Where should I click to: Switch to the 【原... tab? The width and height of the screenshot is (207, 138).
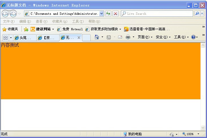tap(48, 38)
